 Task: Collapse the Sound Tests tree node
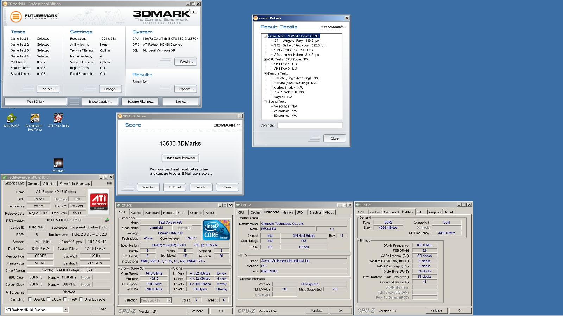(x=265, y=102)
